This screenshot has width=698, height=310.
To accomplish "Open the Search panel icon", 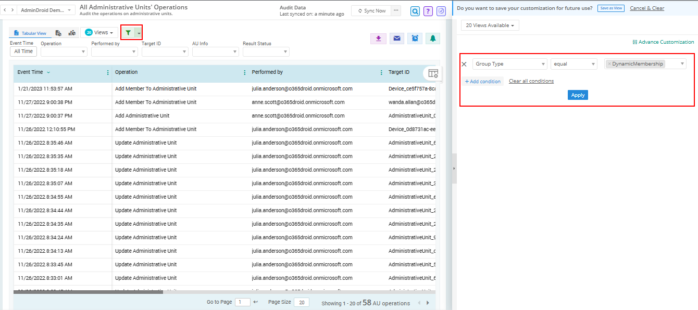I will [x=415, y=11].
